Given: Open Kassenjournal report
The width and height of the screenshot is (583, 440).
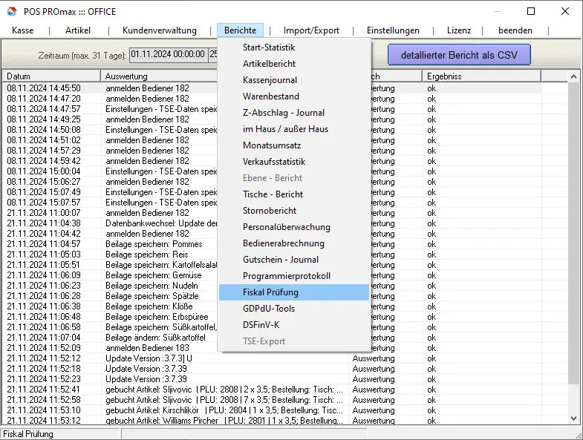Looking at the screenshot, I should click(x=294, y=80).
